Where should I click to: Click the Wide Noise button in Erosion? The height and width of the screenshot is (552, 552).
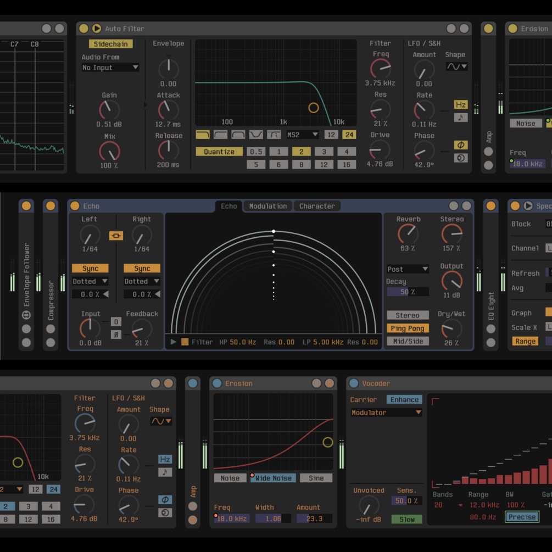coord(274,478)
